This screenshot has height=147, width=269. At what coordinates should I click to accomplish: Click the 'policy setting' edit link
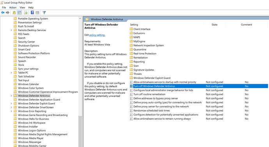pos(97,35)
